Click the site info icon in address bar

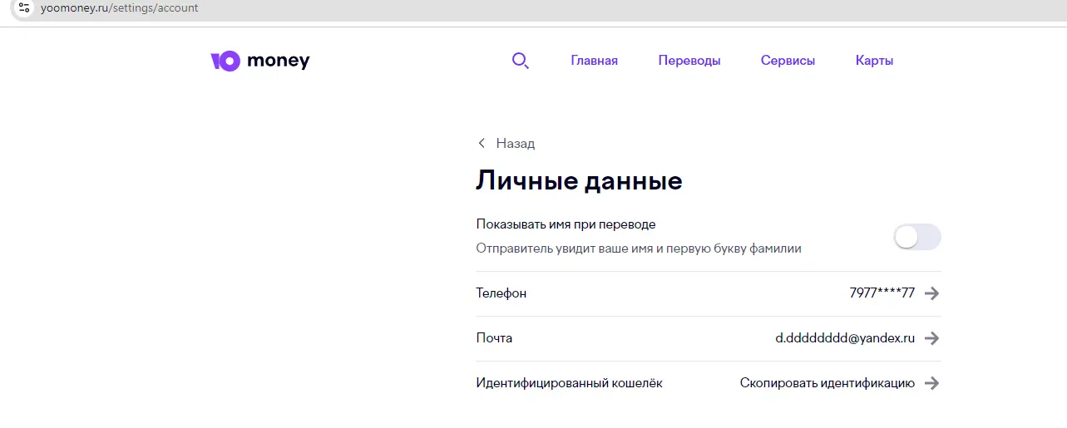24,7
